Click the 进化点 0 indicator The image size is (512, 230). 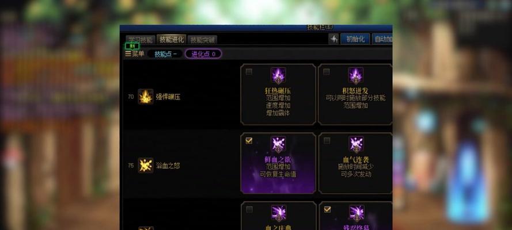click(203, 53)
